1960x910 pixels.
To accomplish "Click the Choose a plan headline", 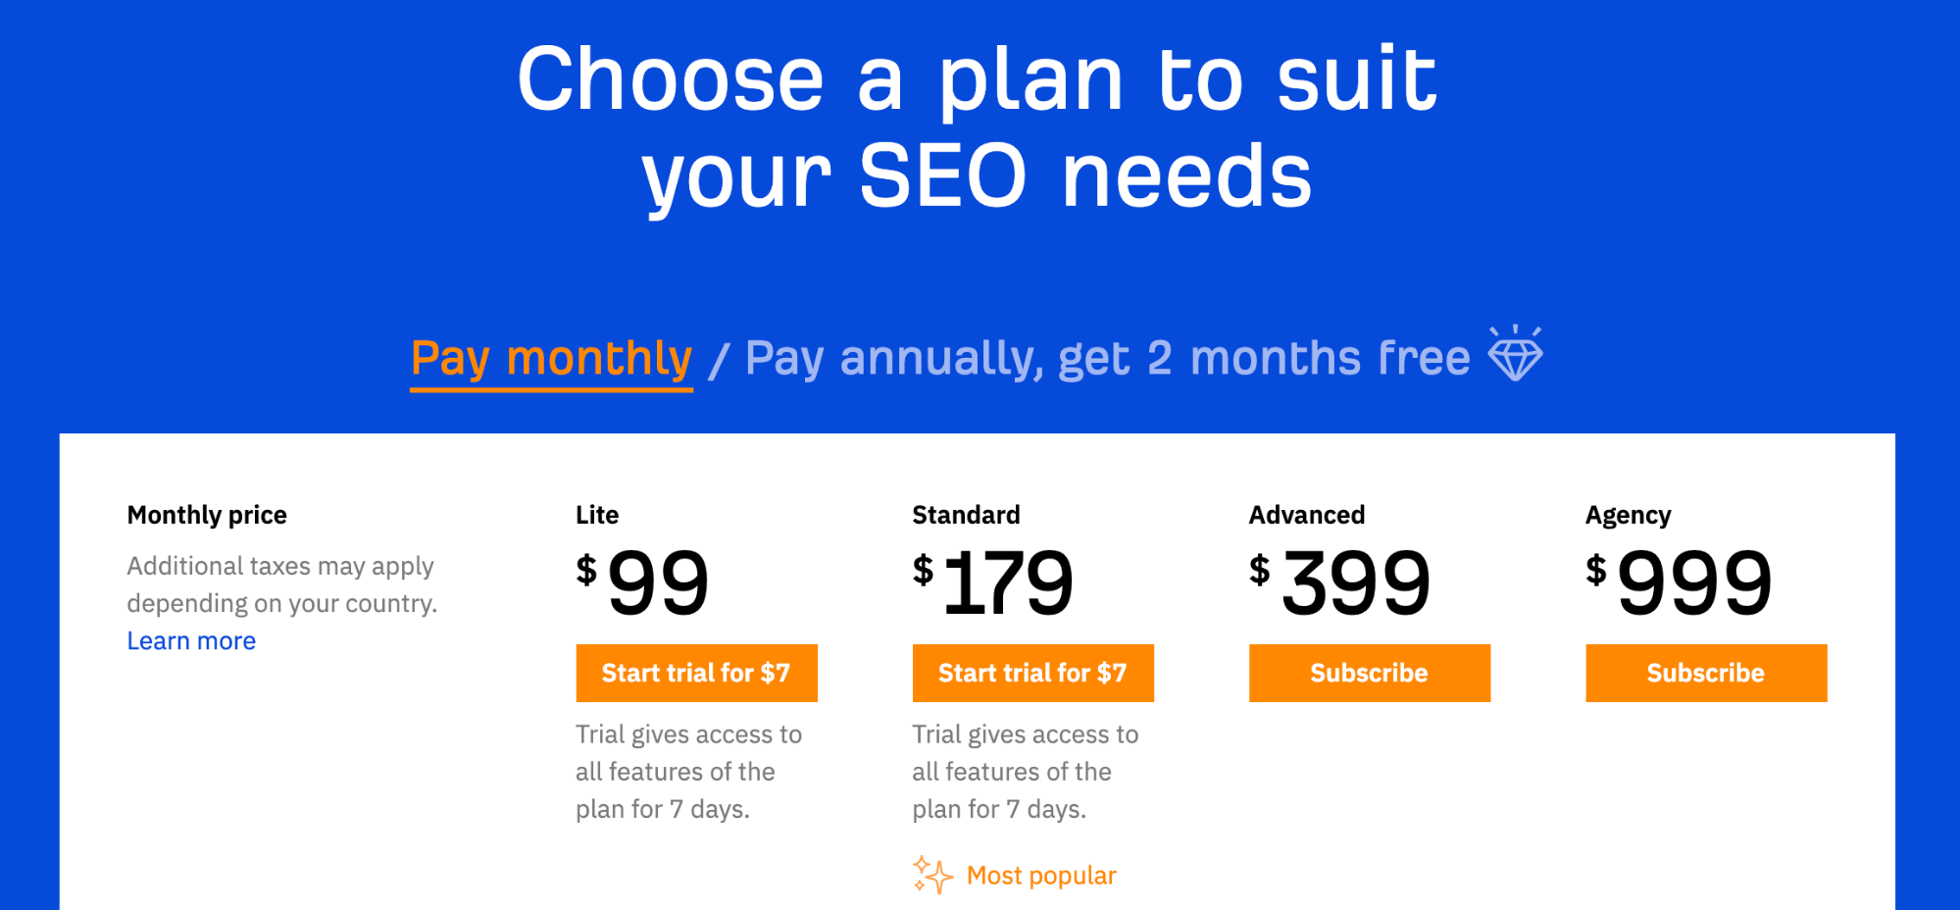I will (x=980, y=123).
